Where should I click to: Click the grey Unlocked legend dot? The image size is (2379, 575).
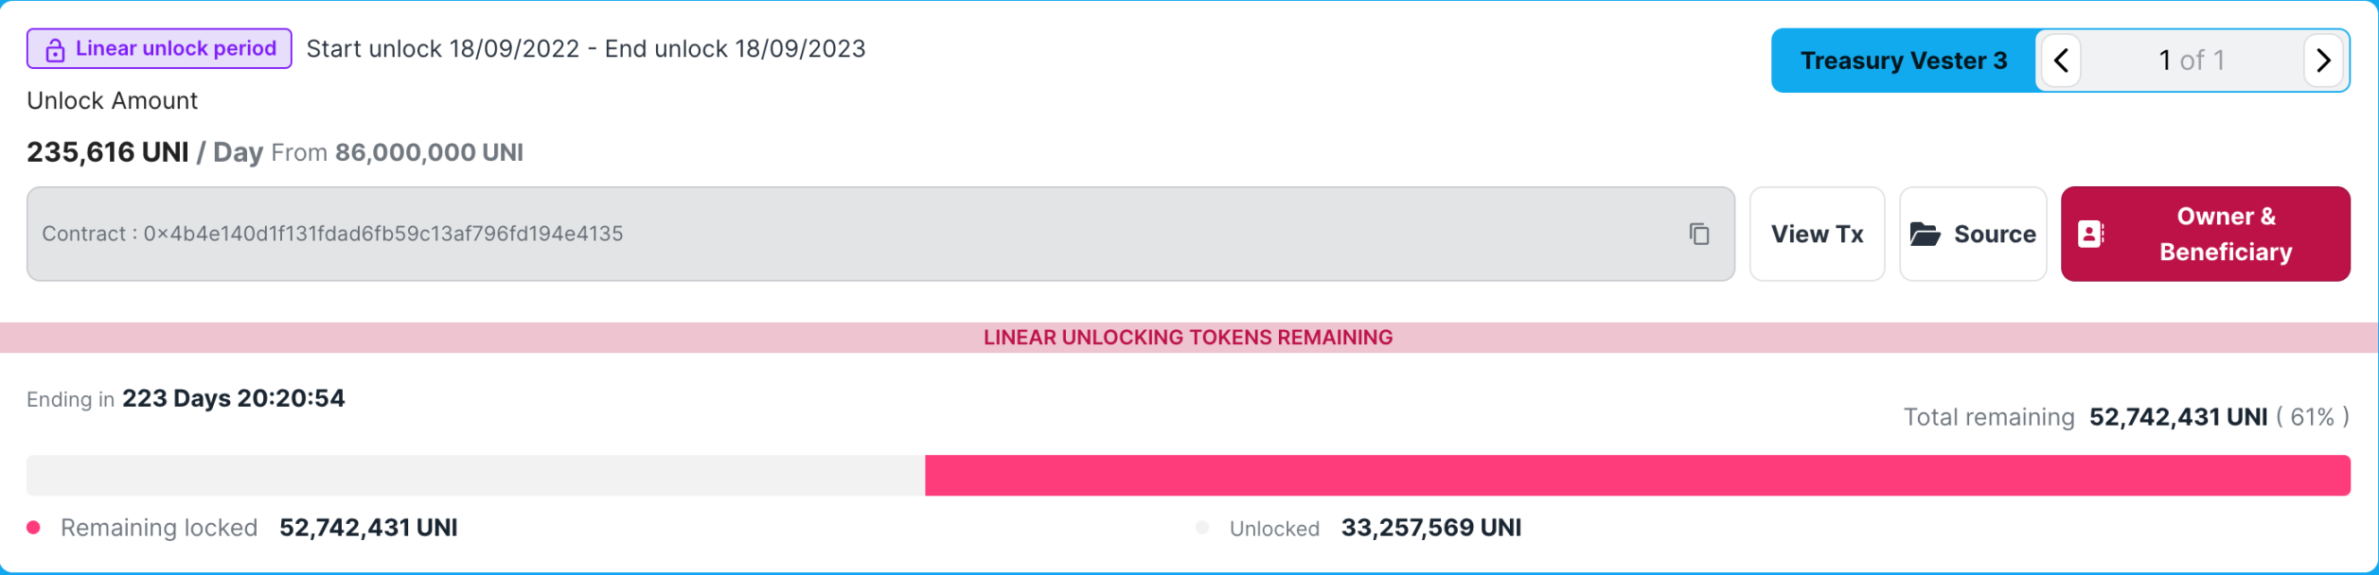click(x=1202, y=528)
